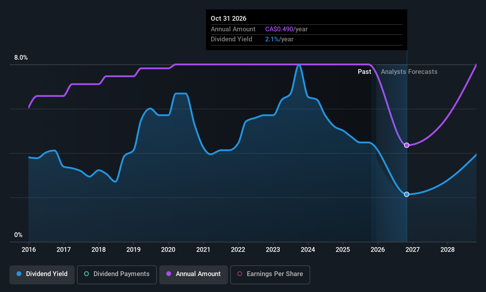Click the 2.1% dividend yield tooltip value
The image size is (486, 292).
[272, 39]
